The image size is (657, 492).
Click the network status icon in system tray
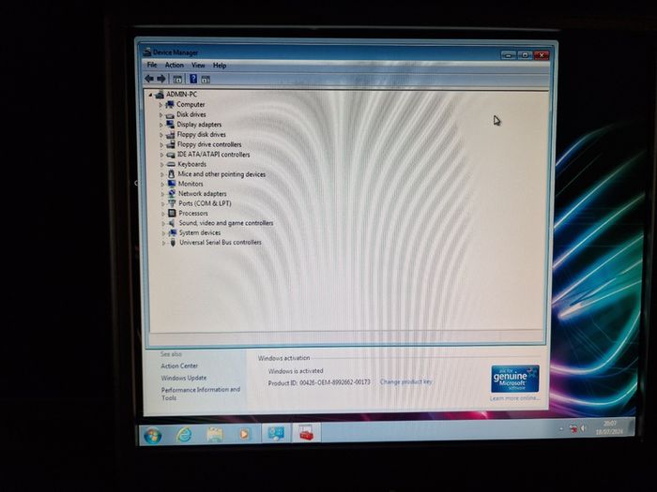[573, 428]
